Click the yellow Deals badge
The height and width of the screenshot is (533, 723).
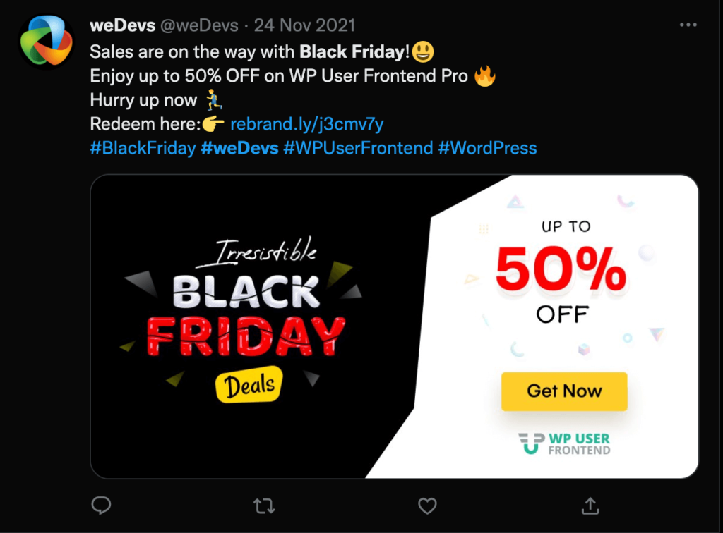click(249, 385)
